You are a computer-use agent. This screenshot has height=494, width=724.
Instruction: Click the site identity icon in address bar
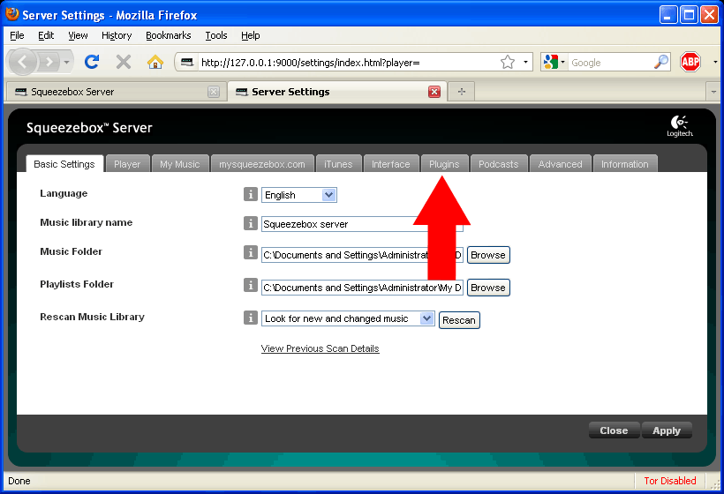point(187,62)
